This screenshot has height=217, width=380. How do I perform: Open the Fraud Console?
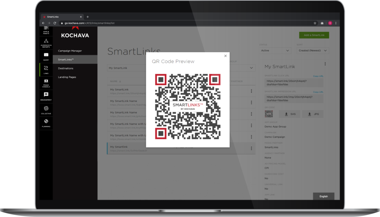tap(46, 83)
